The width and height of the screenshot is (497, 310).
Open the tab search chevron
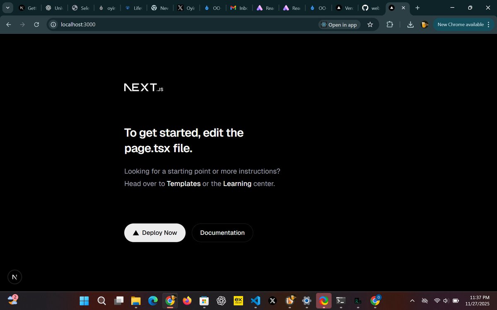(x=7, y=7)
